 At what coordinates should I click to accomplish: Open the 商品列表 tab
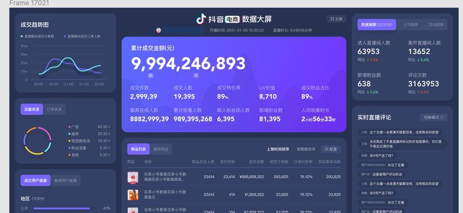pos(139,149)
